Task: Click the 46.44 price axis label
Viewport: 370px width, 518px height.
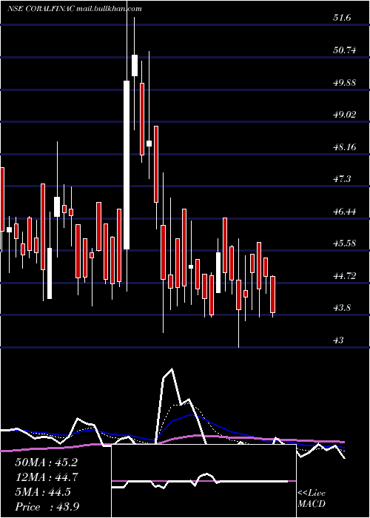Action: tap(345, 211)
